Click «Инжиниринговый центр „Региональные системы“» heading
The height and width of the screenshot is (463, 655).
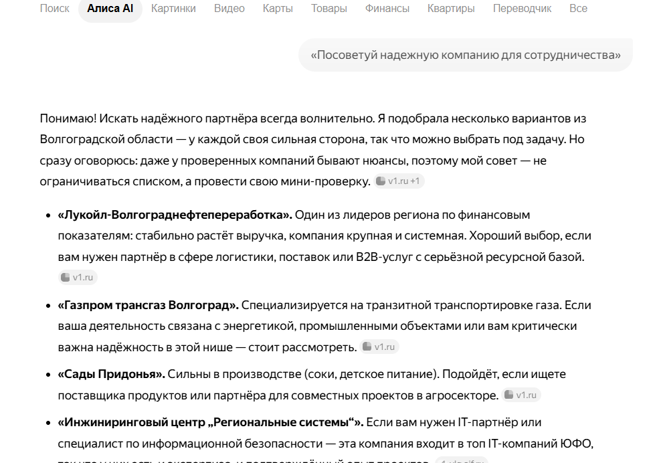click(211, 422)
